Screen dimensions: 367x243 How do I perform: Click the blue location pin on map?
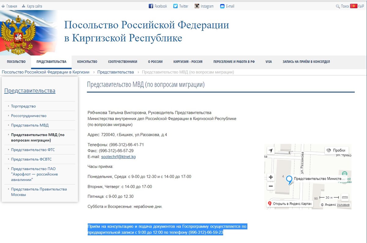pos(289,180)
